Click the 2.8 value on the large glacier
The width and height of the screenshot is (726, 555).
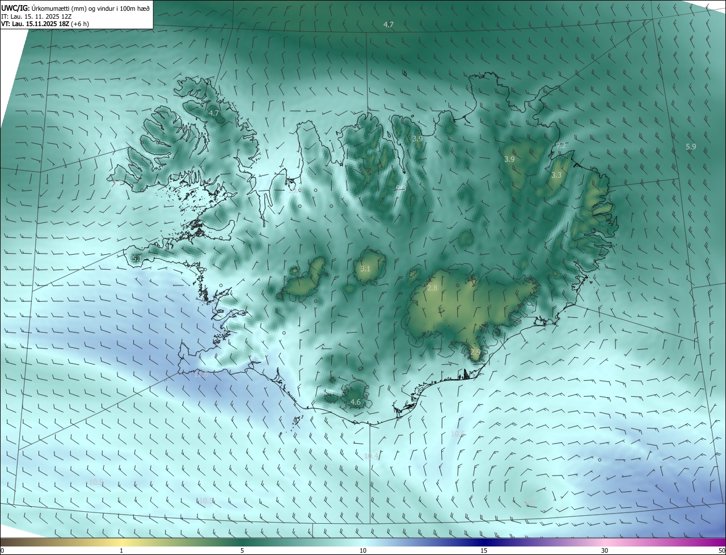tap(432, 288)
